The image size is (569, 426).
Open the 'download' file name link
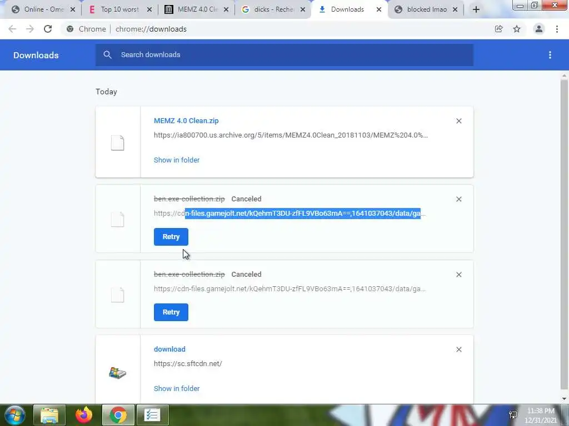(169, 349)
